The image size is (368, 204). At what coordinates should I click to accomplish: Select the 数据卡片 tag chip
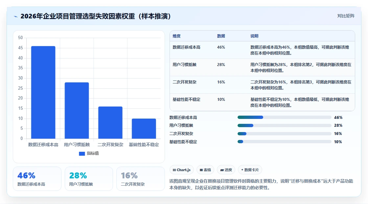click(250, 170)
